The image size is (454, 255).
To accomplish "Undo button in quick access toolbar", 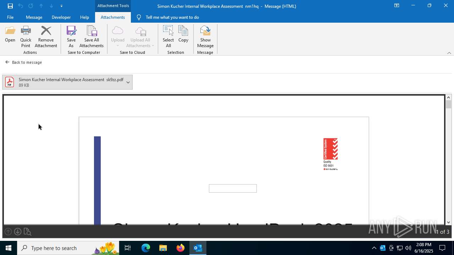I will tap(21, 6).
